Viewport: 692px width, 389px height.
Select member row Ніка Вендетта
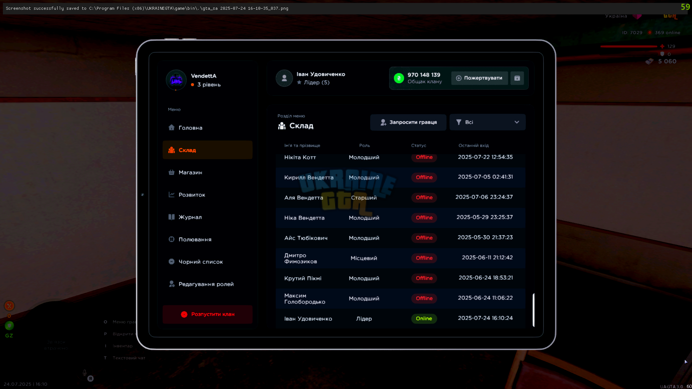tap(400, 218)
